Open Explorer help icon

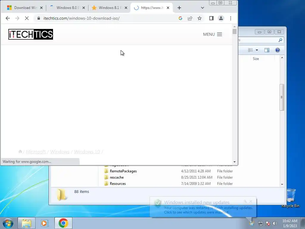278,50
